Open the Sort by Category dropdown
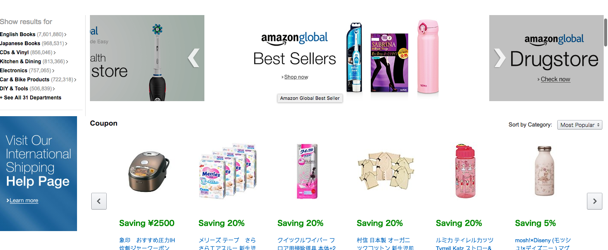Viewport: 608px width, 250px height. 579,125
